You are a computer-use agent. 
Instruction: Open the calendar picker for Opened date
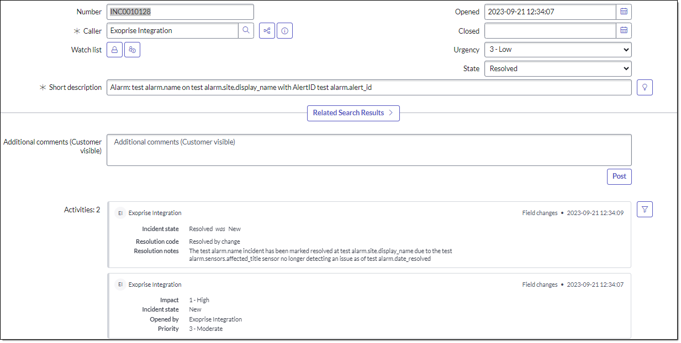point(624,11)
